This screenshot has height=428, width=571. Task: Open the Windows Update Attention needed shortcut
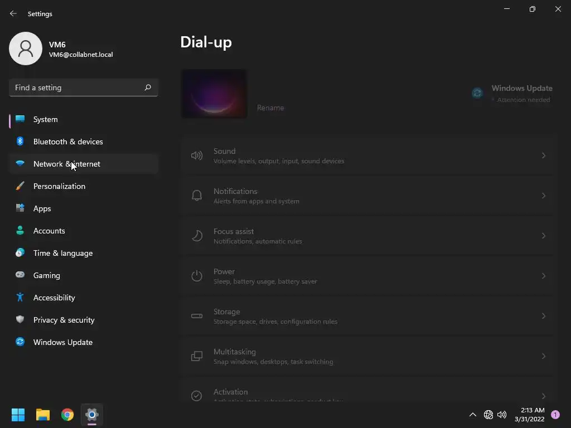(512, 94)
